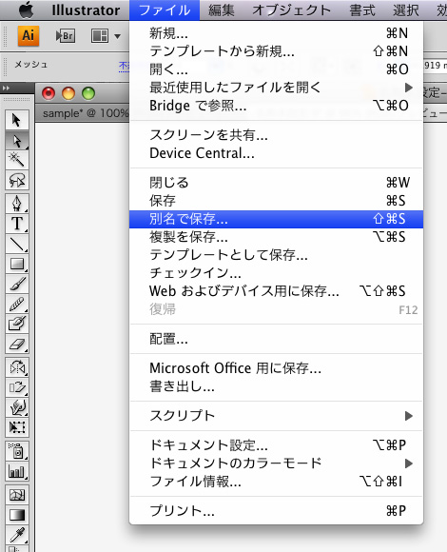The width and height of the screenshot is (447, 552).
Task: Click the メッシュ label in control bar
Action: 30,65
